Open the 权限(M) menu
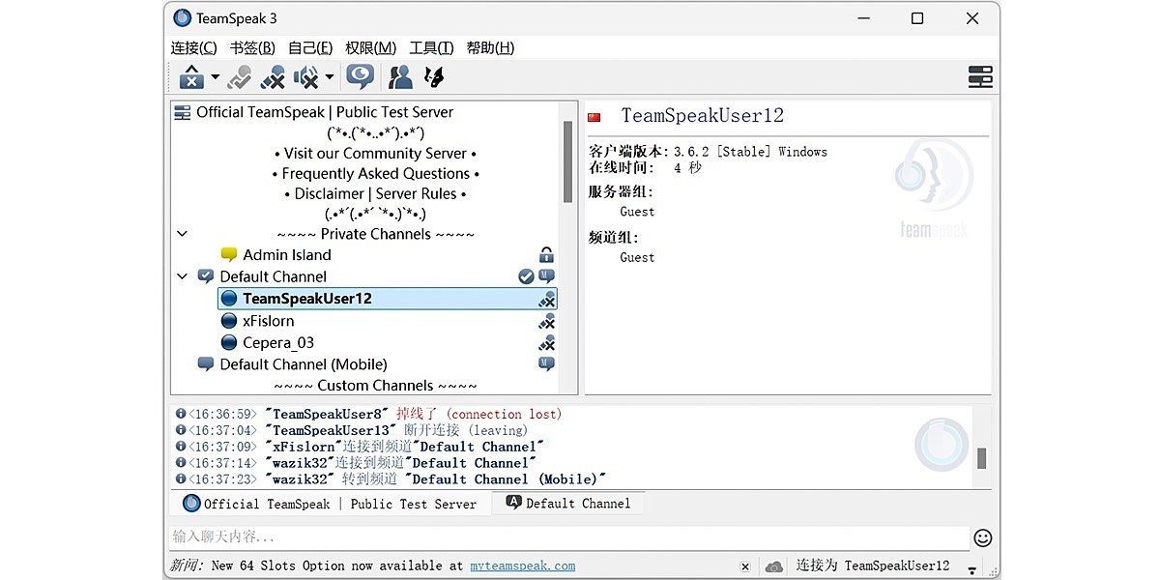 367,47
